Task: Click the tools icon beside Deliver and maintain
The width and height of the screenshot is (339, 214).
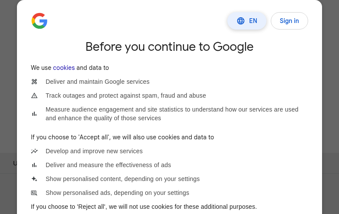Action: pyautogui.click(x=34, y=82)
